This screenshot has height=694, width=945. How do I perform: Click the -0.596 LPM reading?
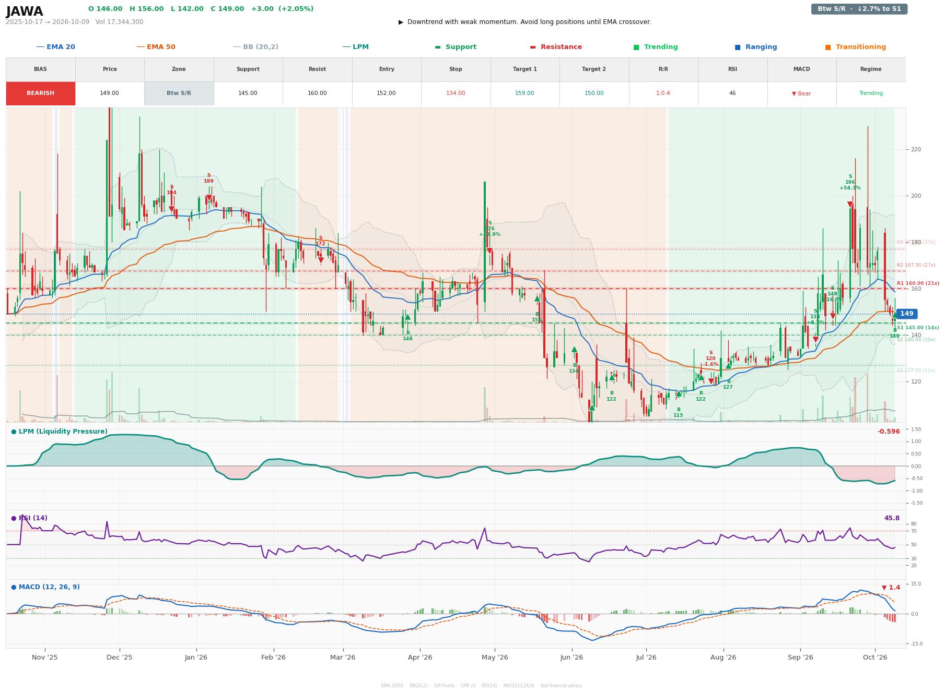click(889, 432)
